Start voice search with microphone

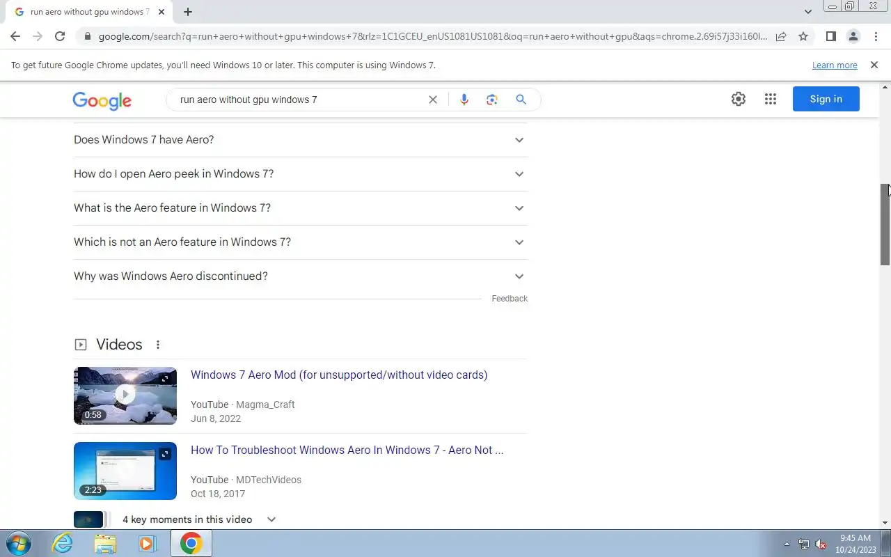tap(464, 100)
